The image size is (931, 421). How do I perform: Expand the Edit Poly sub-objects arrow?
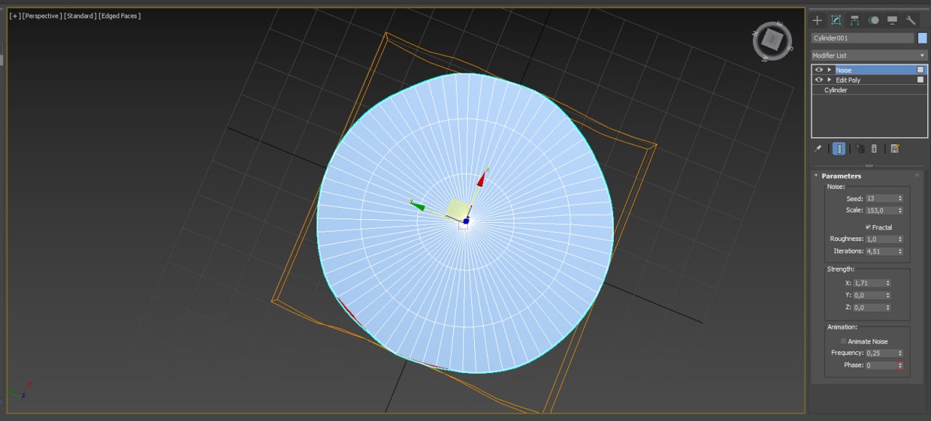coord(829,80)
